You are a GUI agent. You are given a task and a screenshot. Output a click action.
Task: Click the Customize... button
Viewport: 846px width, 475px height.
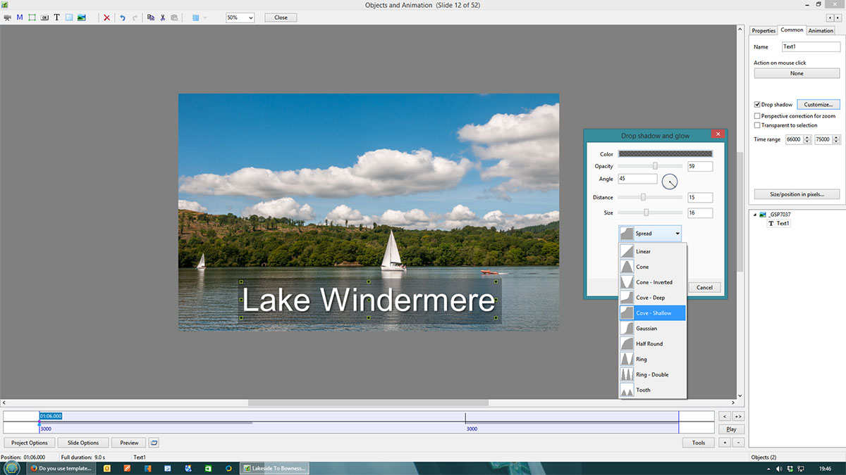tap(818, 105)
